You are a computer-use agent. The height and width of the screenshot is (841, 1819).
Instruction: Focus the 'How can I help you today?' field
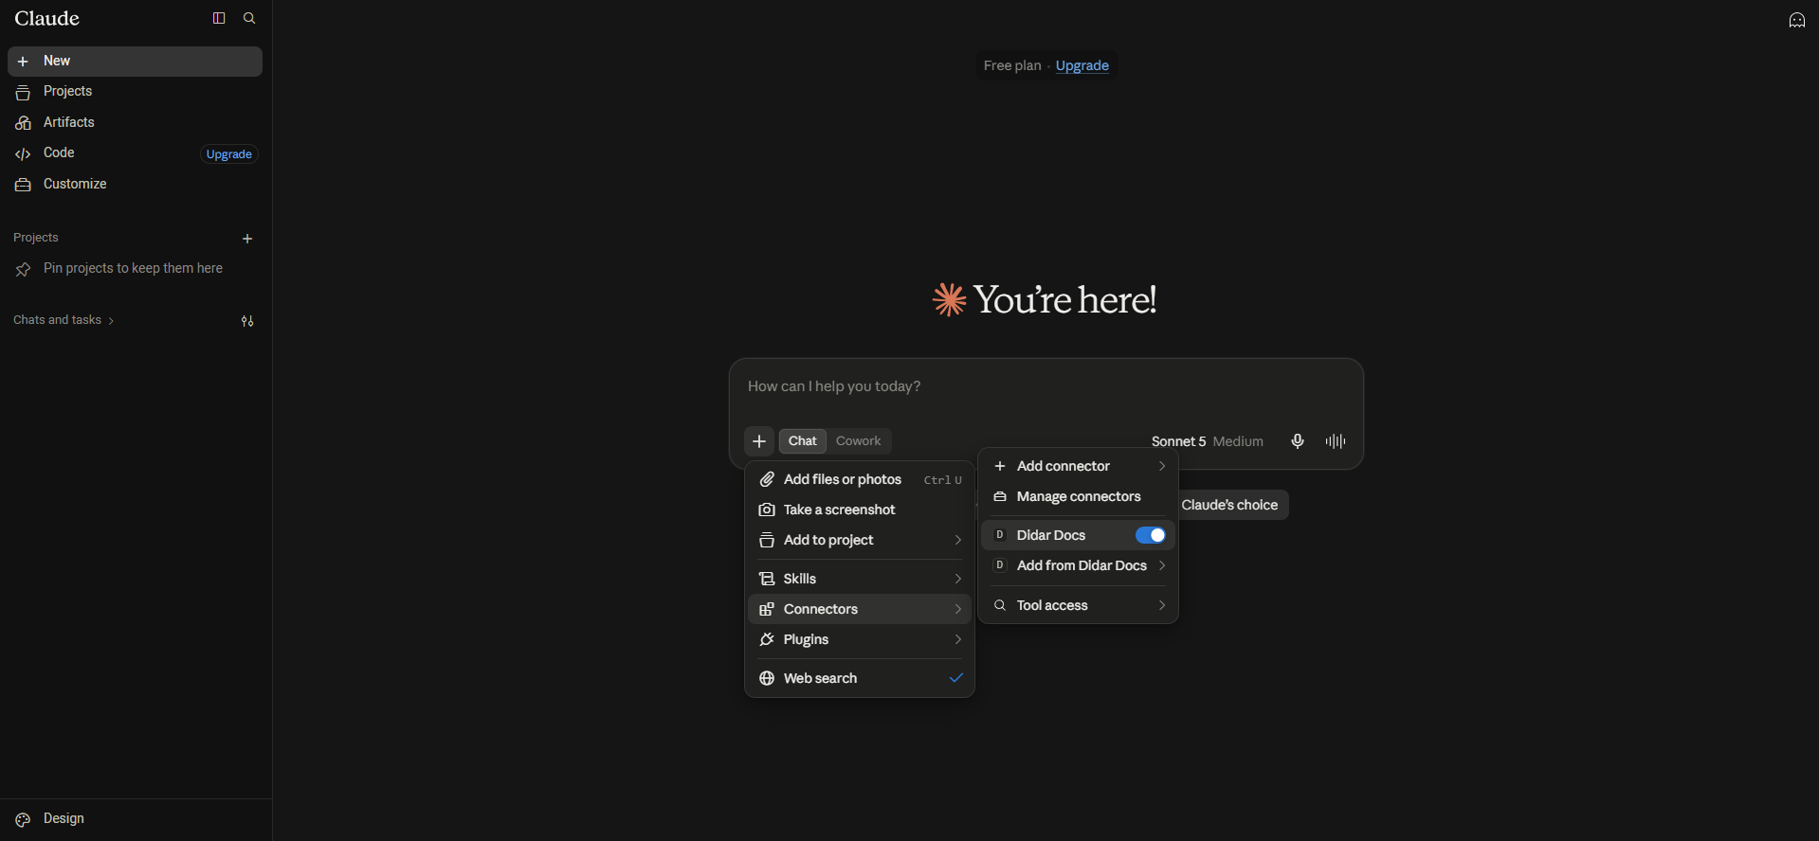[x=1046, y=386]
